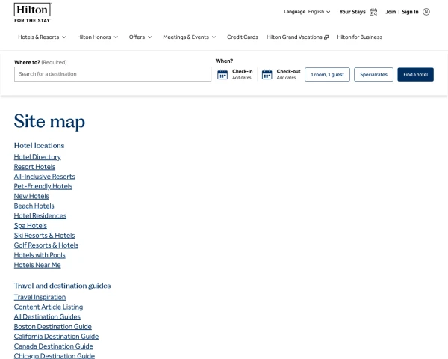Screen dimensions: 448x359
Task: Open the Content Article Listing link
Action: click(x=49, y=307)
